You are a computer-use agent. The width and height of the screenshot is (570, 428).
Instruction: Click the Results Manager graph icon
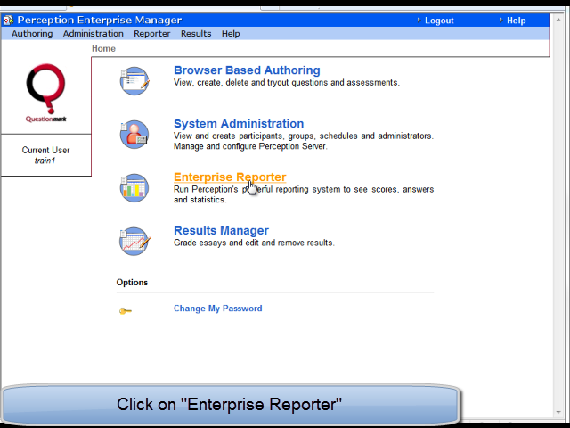click(134, 242)
